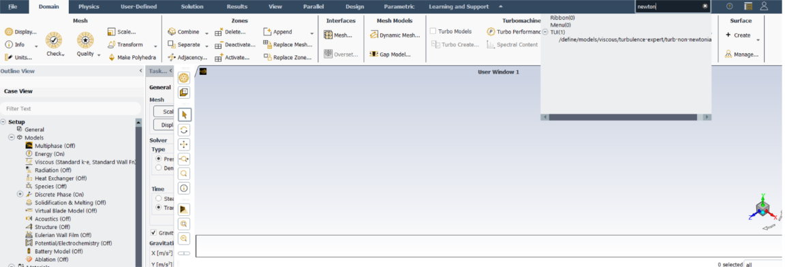Click the zoom in/out tool
785x267 pixels.
184,159
